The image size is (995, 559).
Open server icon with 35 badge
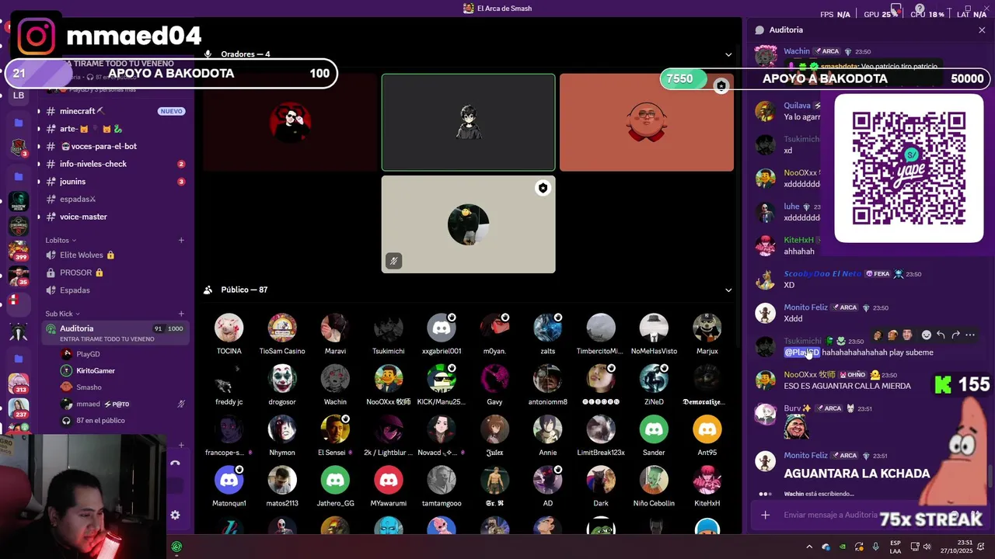pyautogui.click(x=19, y=276)
